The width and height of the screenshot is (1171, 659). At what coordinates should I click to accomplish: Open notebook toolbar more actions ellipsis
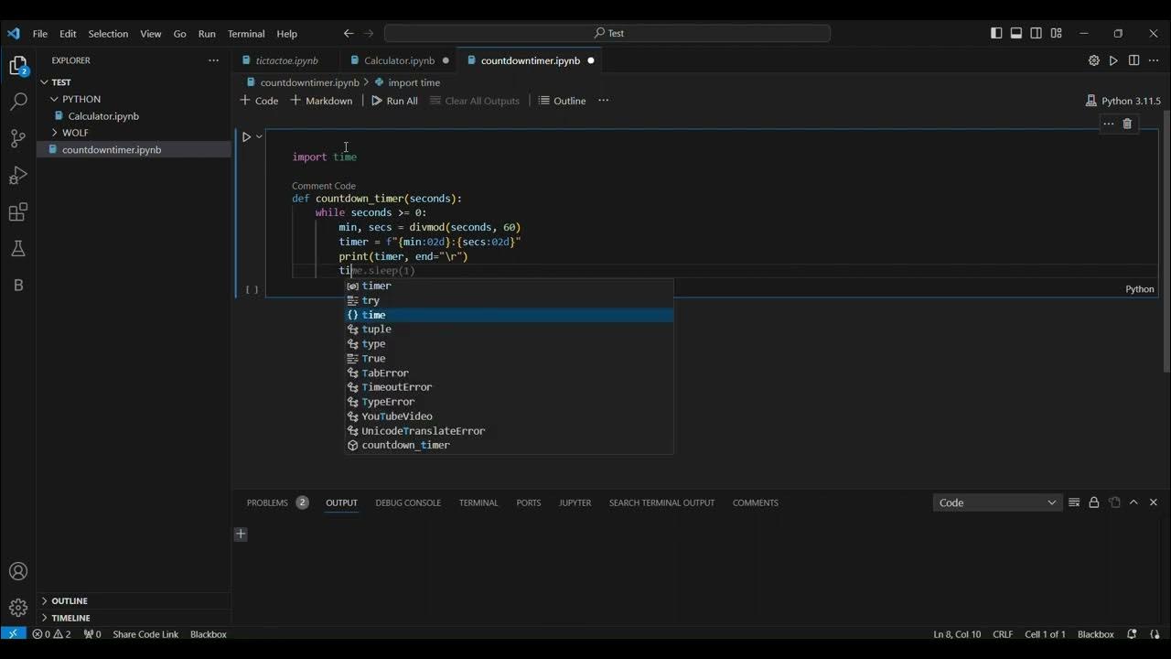point(603,101)
